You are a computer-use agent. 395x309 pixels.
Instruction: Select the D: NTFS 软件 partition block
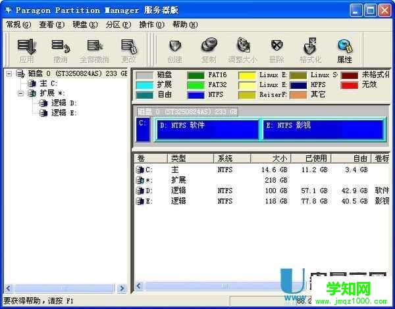click(x=207, y=130)
